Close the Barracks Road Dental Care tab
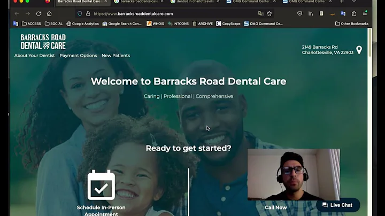This screenshot has height=216, width=385. point(105,2)
